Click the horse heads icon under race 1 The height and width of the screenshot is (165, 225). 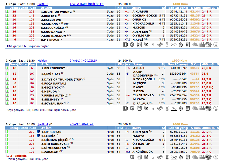[195, 45]
